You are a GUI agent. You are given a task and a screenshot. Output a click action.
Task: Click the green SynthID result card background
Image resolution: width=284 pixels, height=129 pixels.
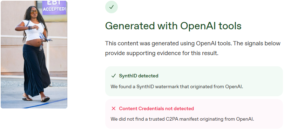(194, 81)
